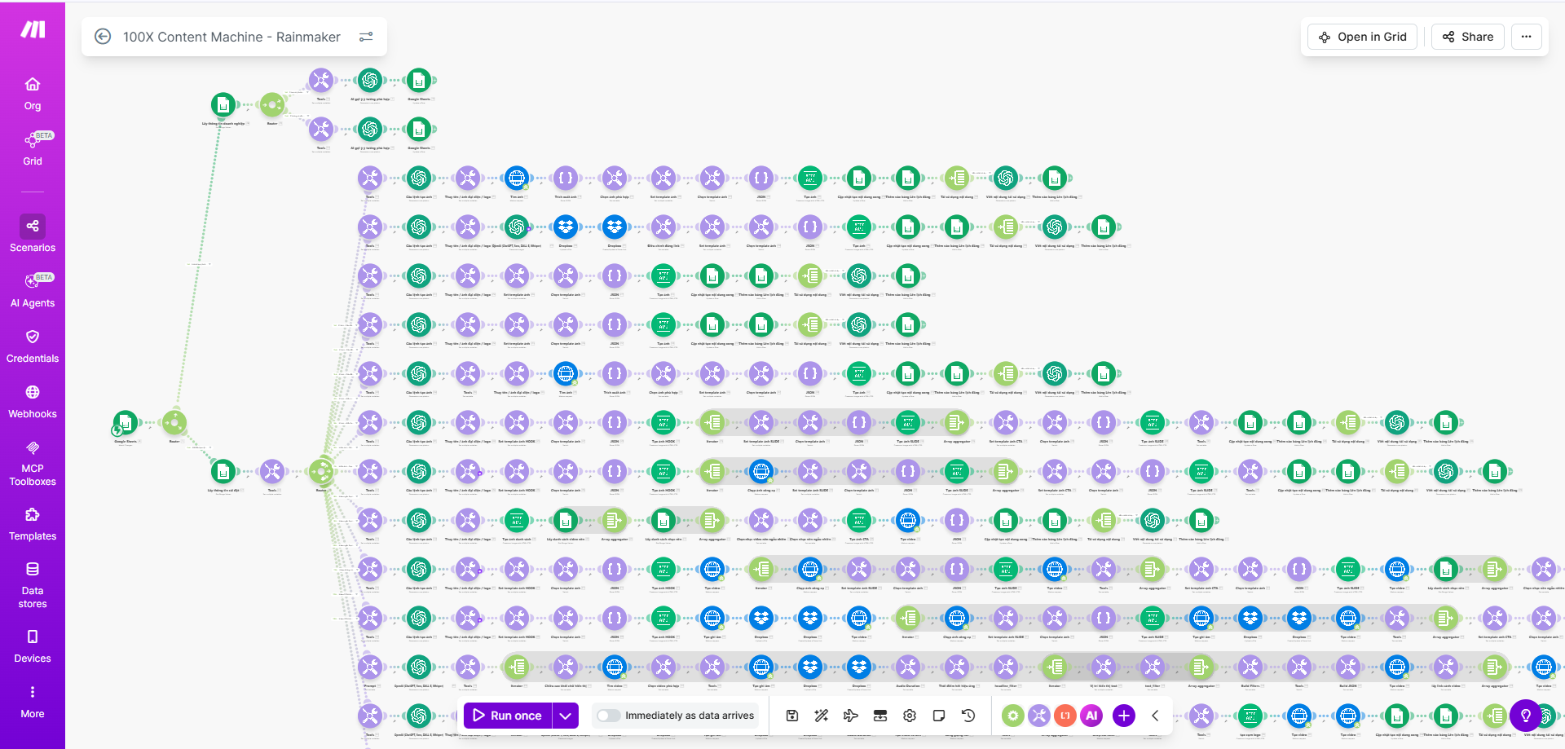Collapse the favorites toolbar with chevron
Image resolution: width=1565 pixels, height=749 pixels.
pyautogui.click(x=1155, y=716)
